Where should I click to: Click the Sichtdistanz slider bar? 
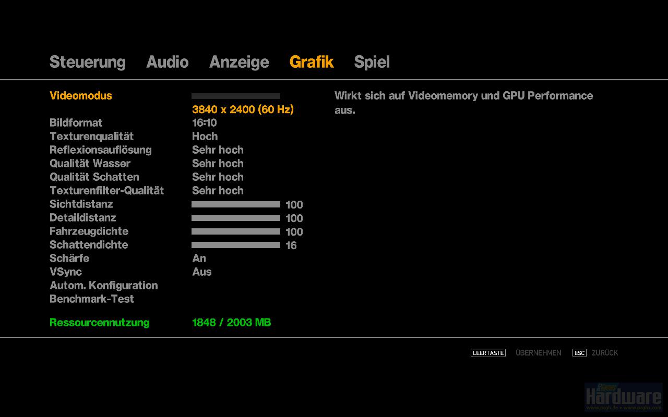236,205
